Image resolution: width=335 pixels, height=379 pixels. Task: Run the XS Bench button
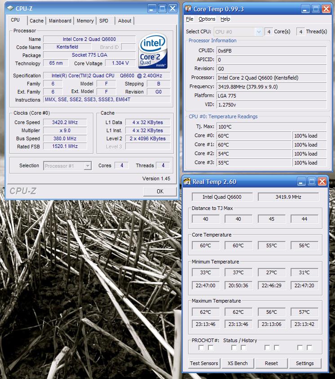[x=238, y=363]
